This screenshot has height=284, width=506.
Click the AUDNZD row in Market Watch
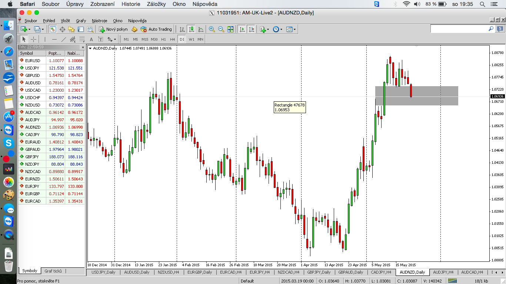[51, 127]
